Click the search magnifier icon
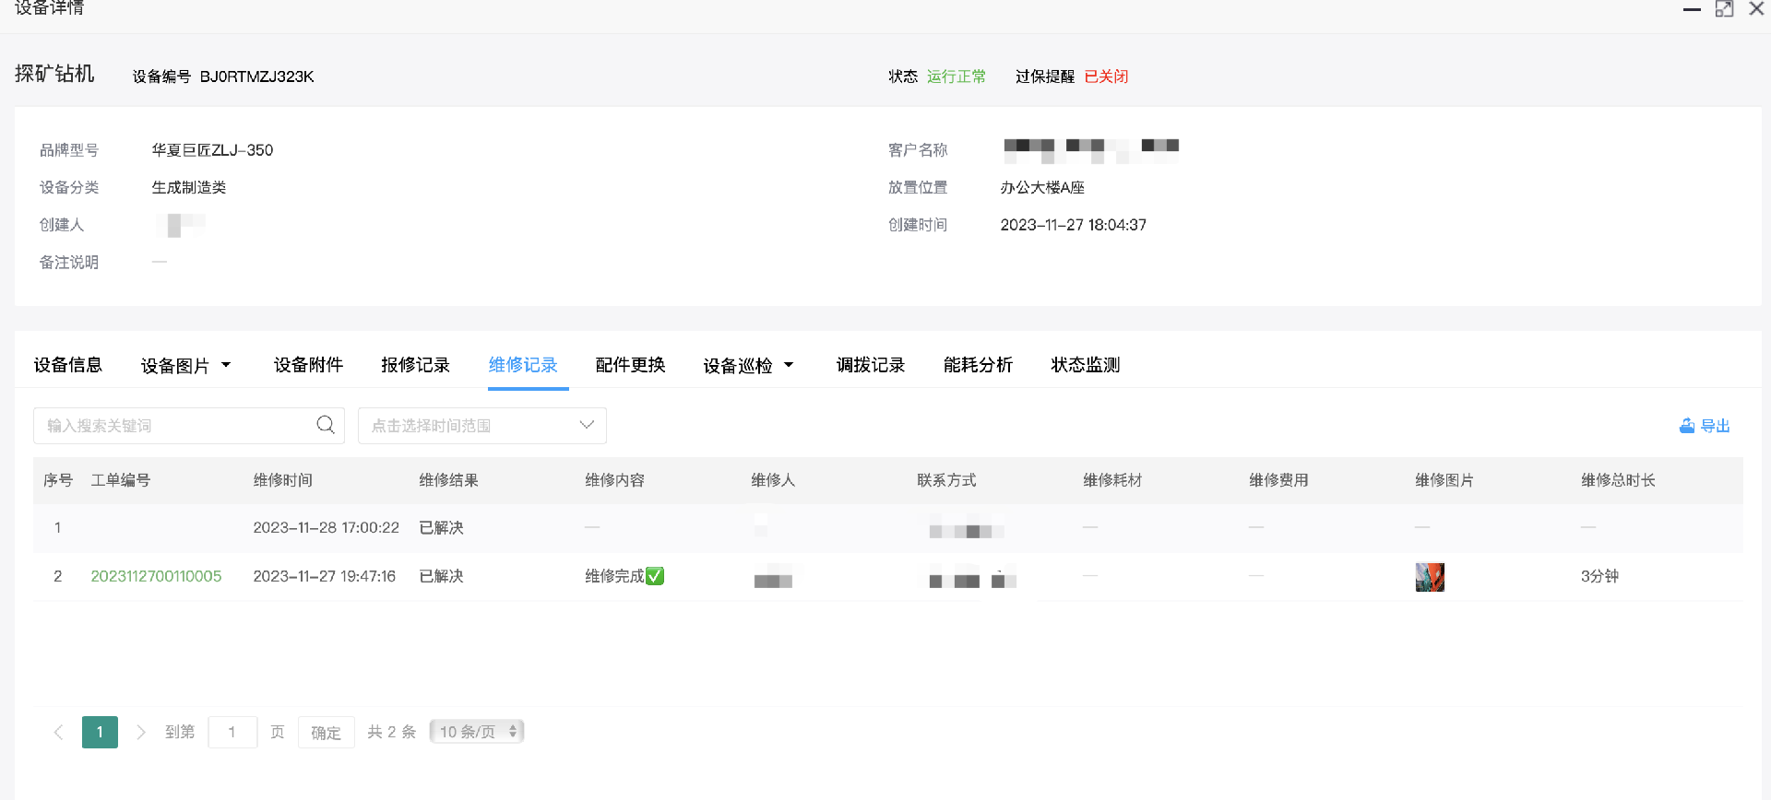1771x800 pixels. click(x=326, y=425)
